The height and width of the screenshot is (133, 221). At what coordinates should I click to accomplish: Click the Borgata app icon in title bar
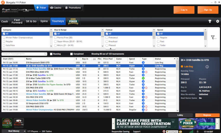(3, 2)
